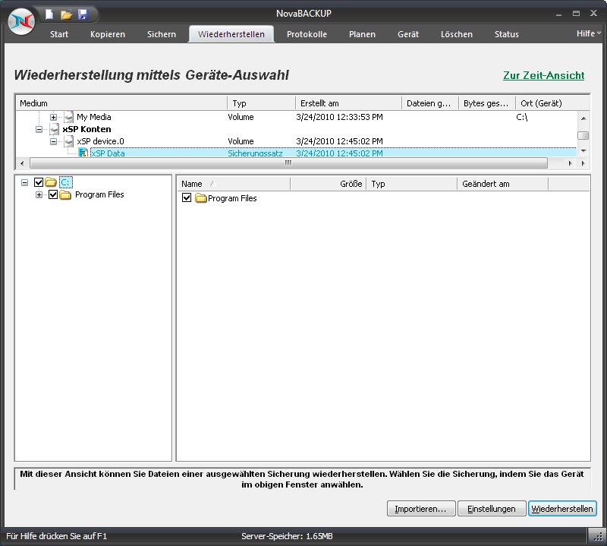Viewport: 607px width, 546px height.
Task: Click the xSP Konten drive icon
Action: 55,129
